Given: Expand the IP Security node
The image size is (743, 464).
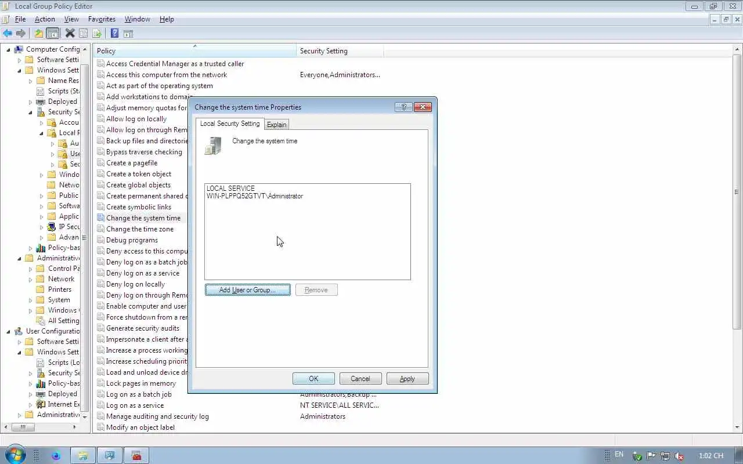Looking at the screenshot, I should [41, 227].
